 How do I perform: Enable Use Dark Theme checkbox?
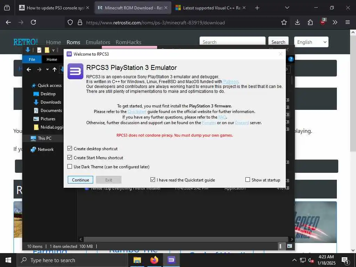coord(70,167)
